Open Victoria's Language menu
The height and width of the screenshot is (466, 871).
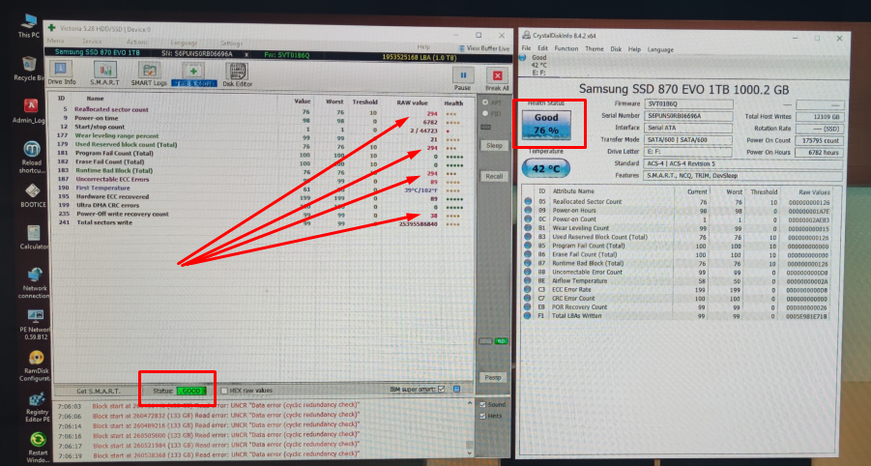184,43
